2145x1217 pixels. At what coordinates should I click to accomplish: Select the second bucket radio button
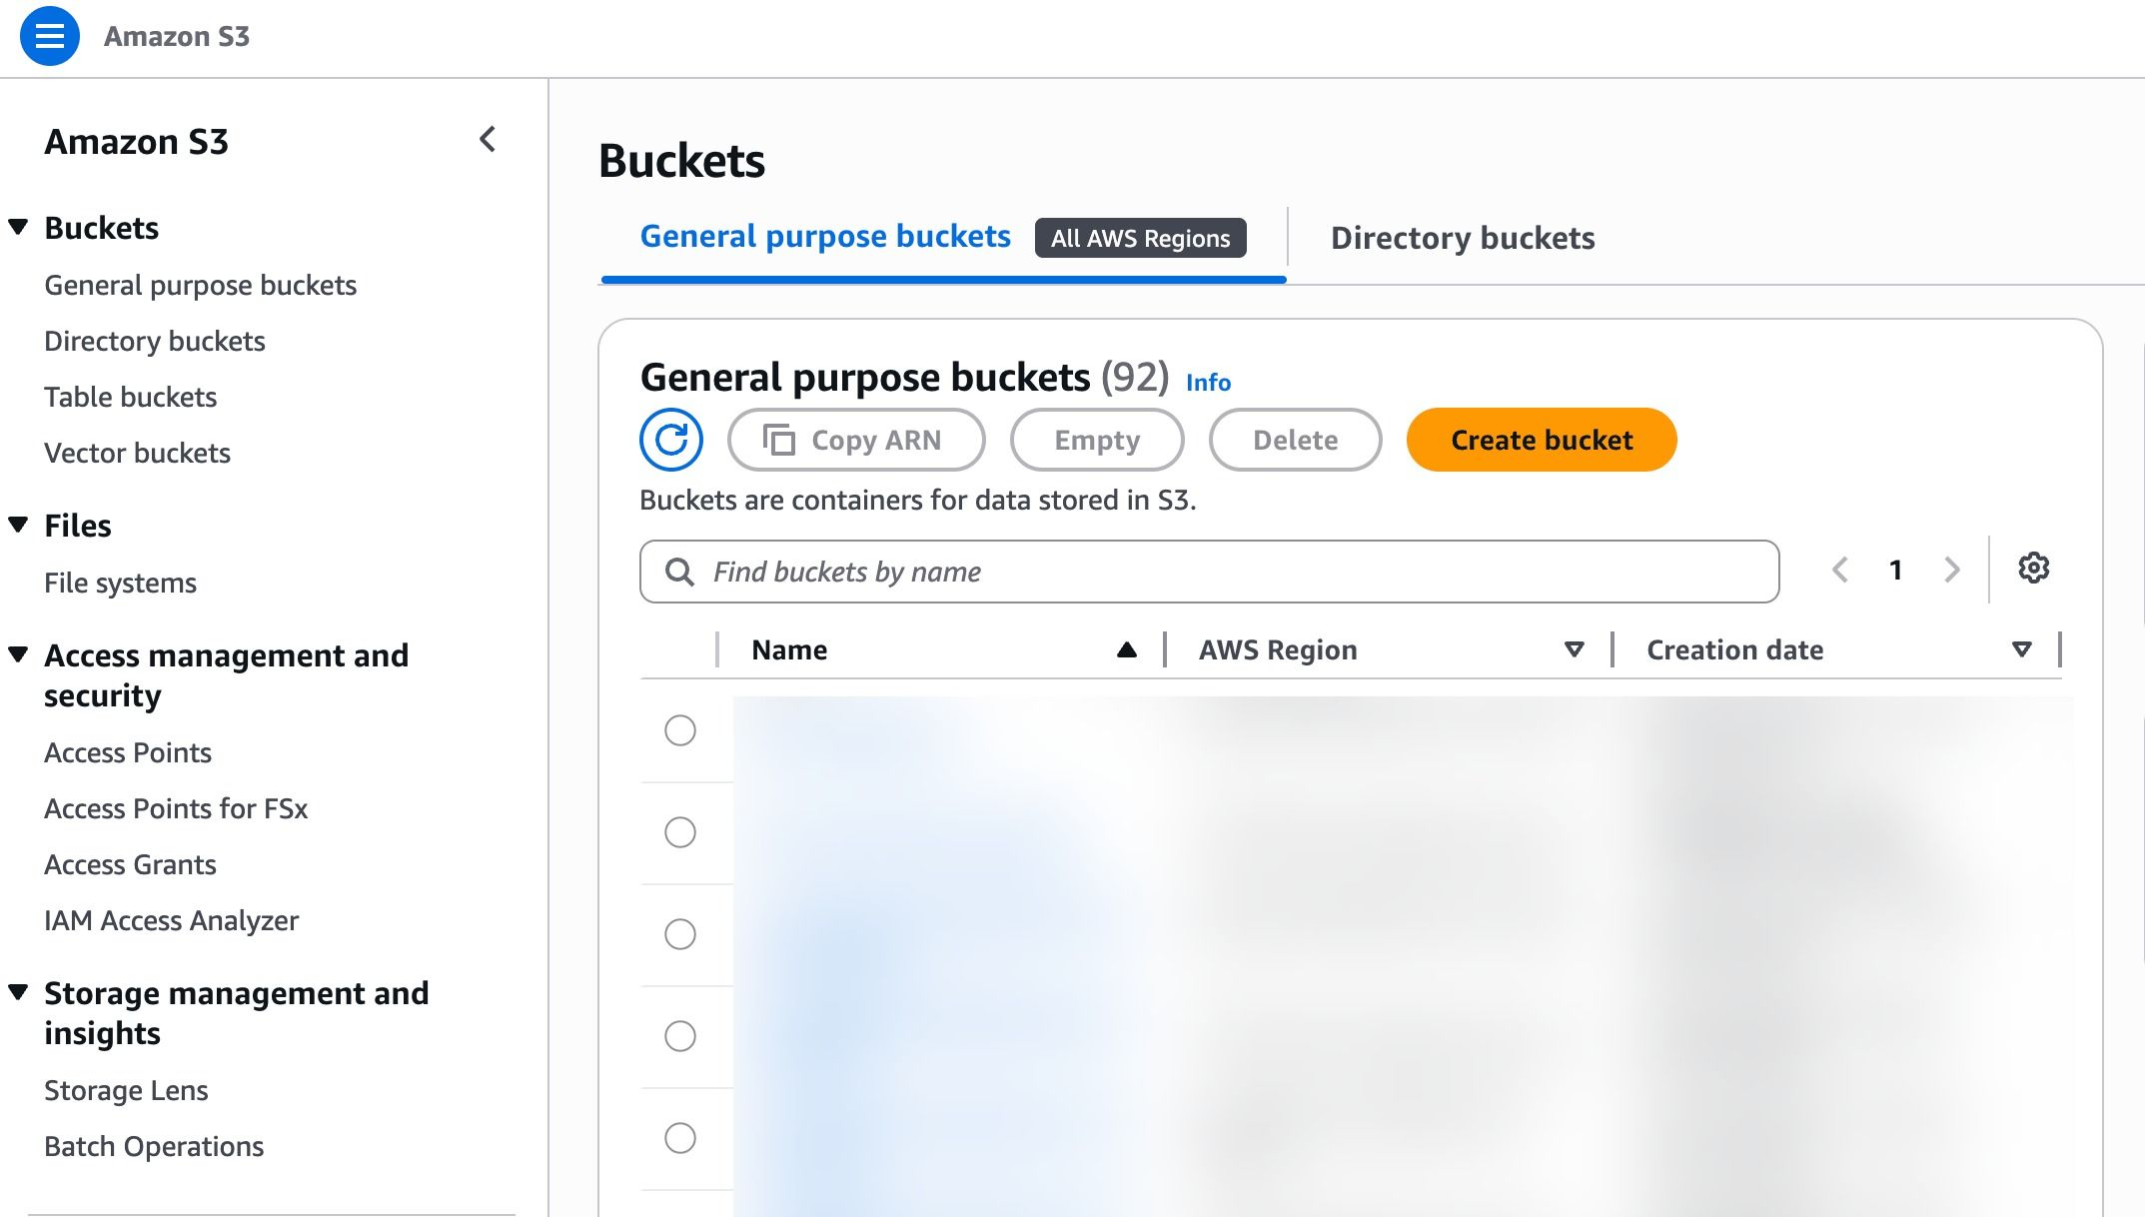tap(680, 832)
